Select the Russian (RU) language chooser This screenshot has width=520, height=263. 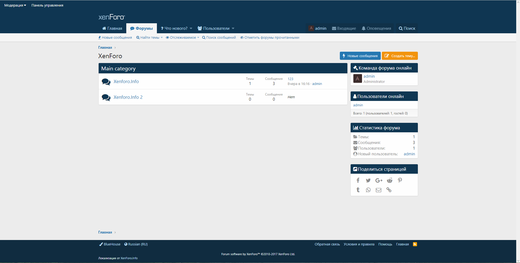pyautogui.click(x=136, y=244)
